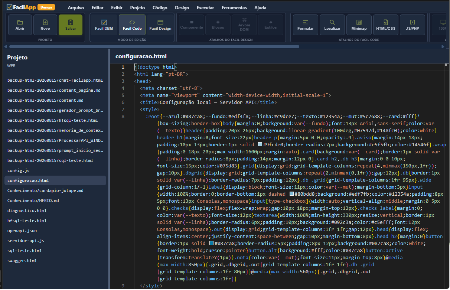Open backup hfsql-teste.html file
Viewport: 450px width, 290px height.
[55, 120]
